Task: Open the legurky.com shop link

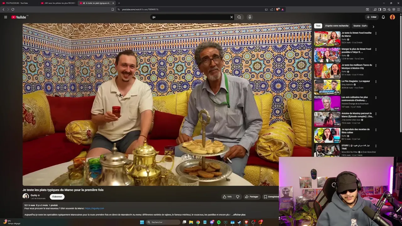Action: click(94, 208)
